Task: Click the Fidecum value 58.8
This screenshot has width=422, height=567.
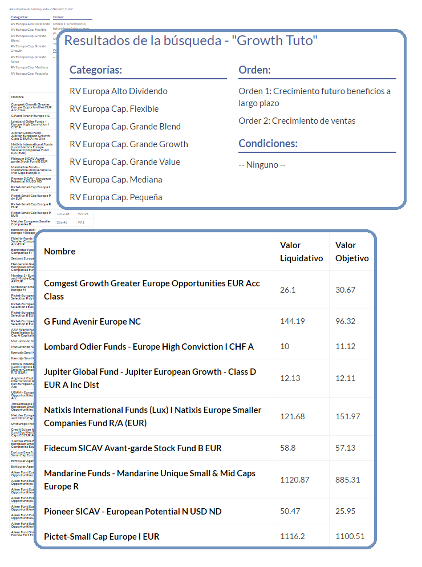Action: tap(288, 448)
